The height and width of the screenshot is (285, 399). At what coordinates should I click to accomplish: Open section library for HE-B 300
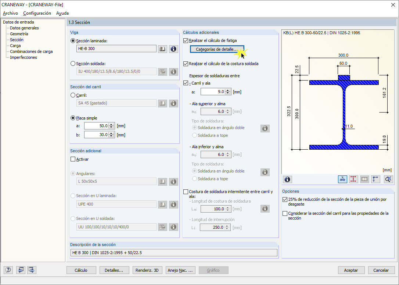[162, 49]
